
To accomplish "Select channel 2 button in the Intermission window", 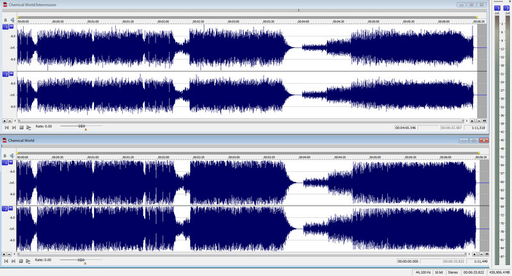I will [6, 74].
